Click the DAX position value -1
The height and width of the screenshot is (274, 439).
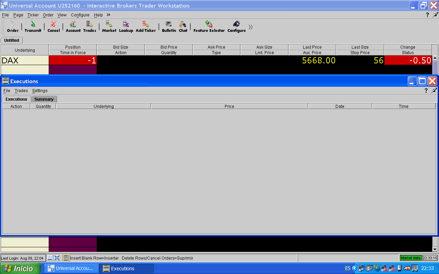[73, 60]
